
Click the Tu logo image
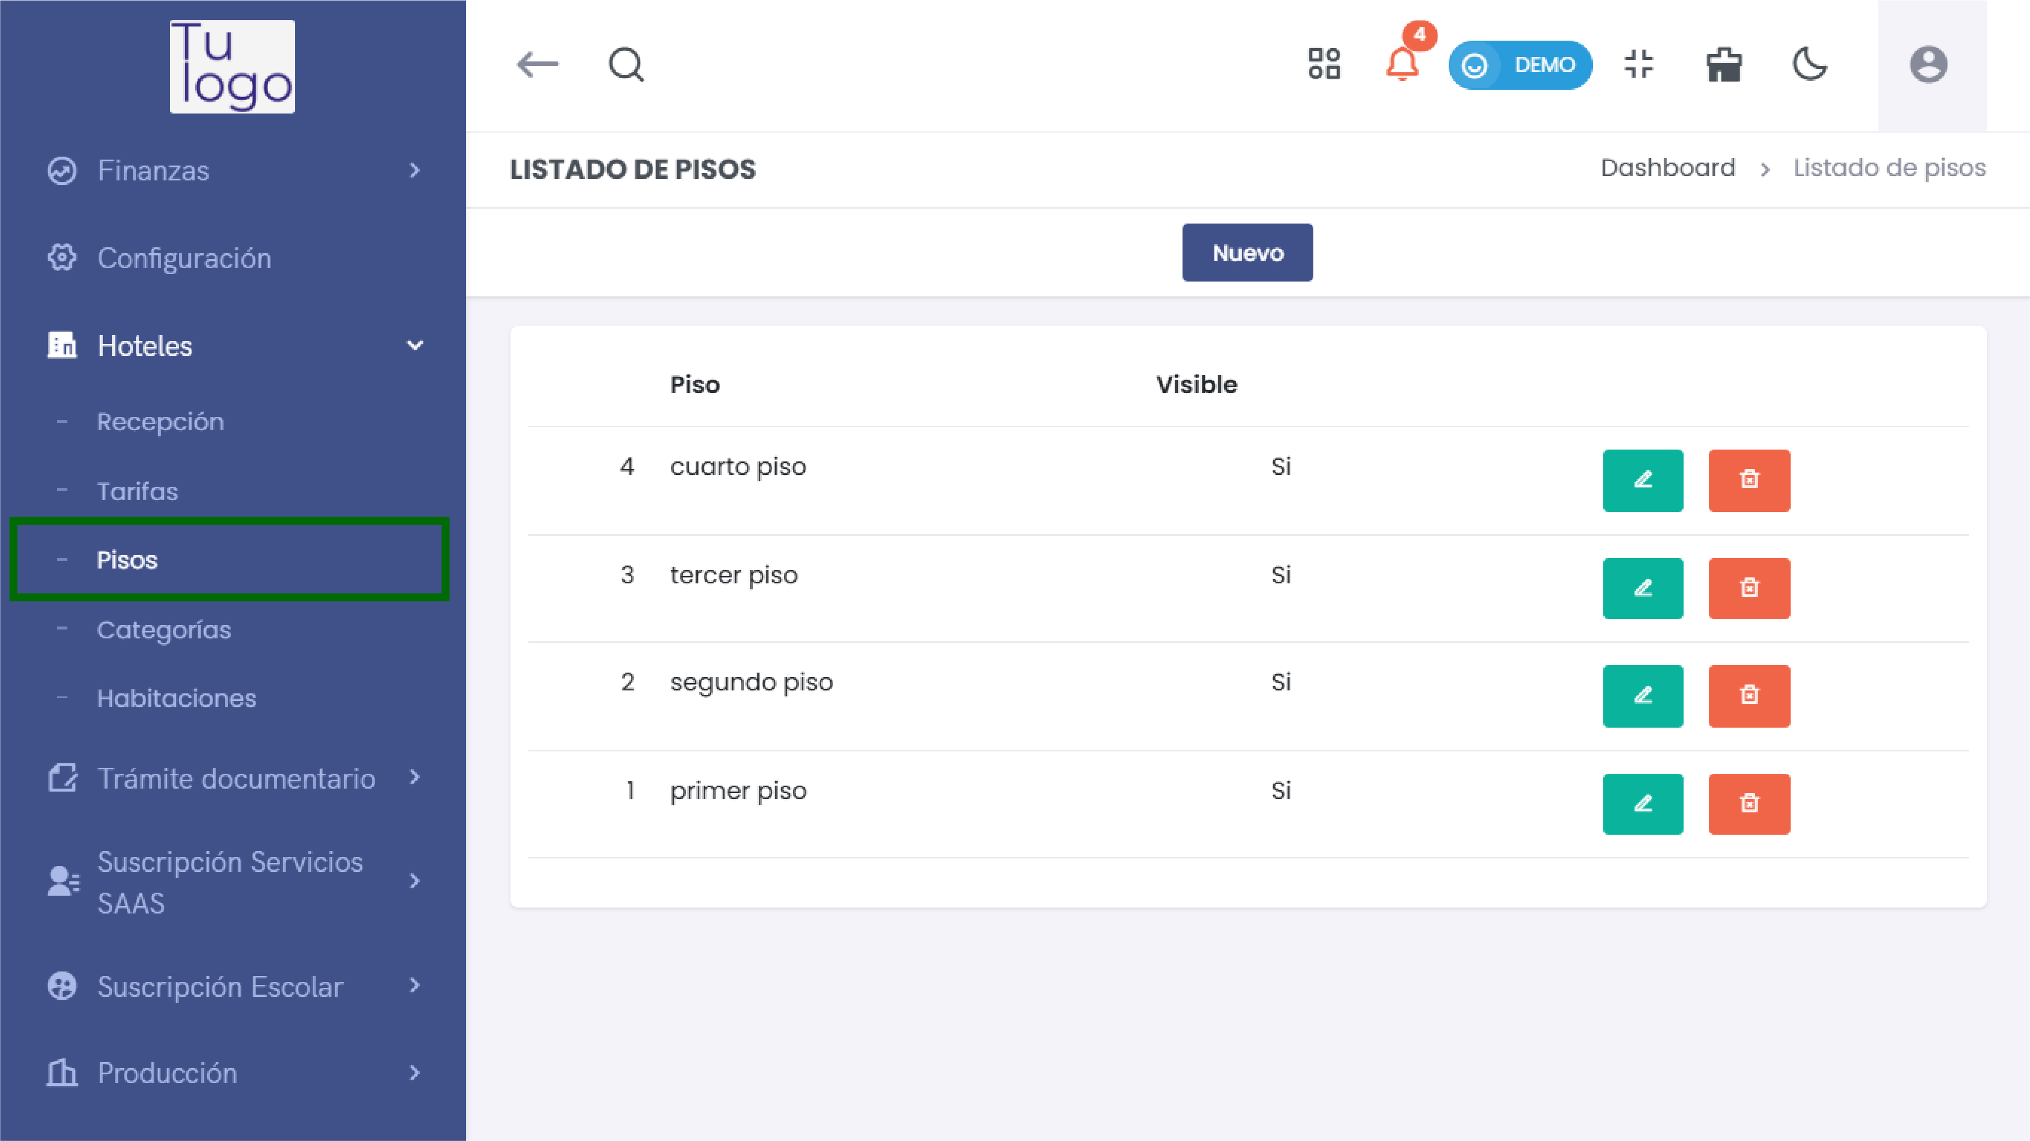[x=232, y=66]
